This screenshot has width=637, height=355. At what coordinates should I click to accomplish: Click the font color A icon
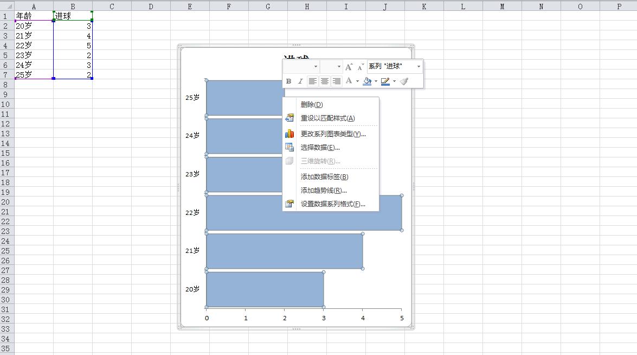point(349,81)
